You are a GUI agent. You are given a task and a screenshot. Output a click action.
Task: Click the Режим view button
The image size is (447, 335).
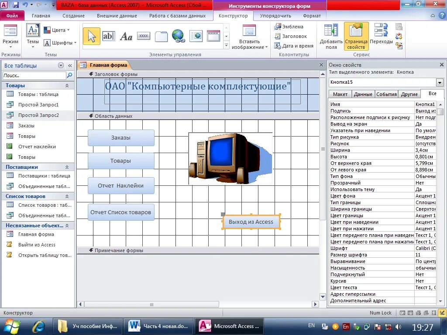pyautogui.click(x=10, y=36)
